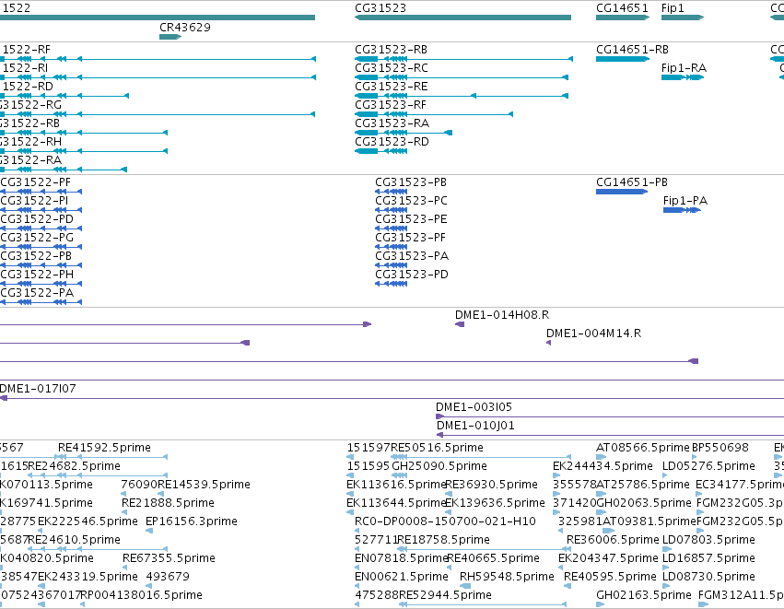Click the CG14651 gene label

pos(622,8)
